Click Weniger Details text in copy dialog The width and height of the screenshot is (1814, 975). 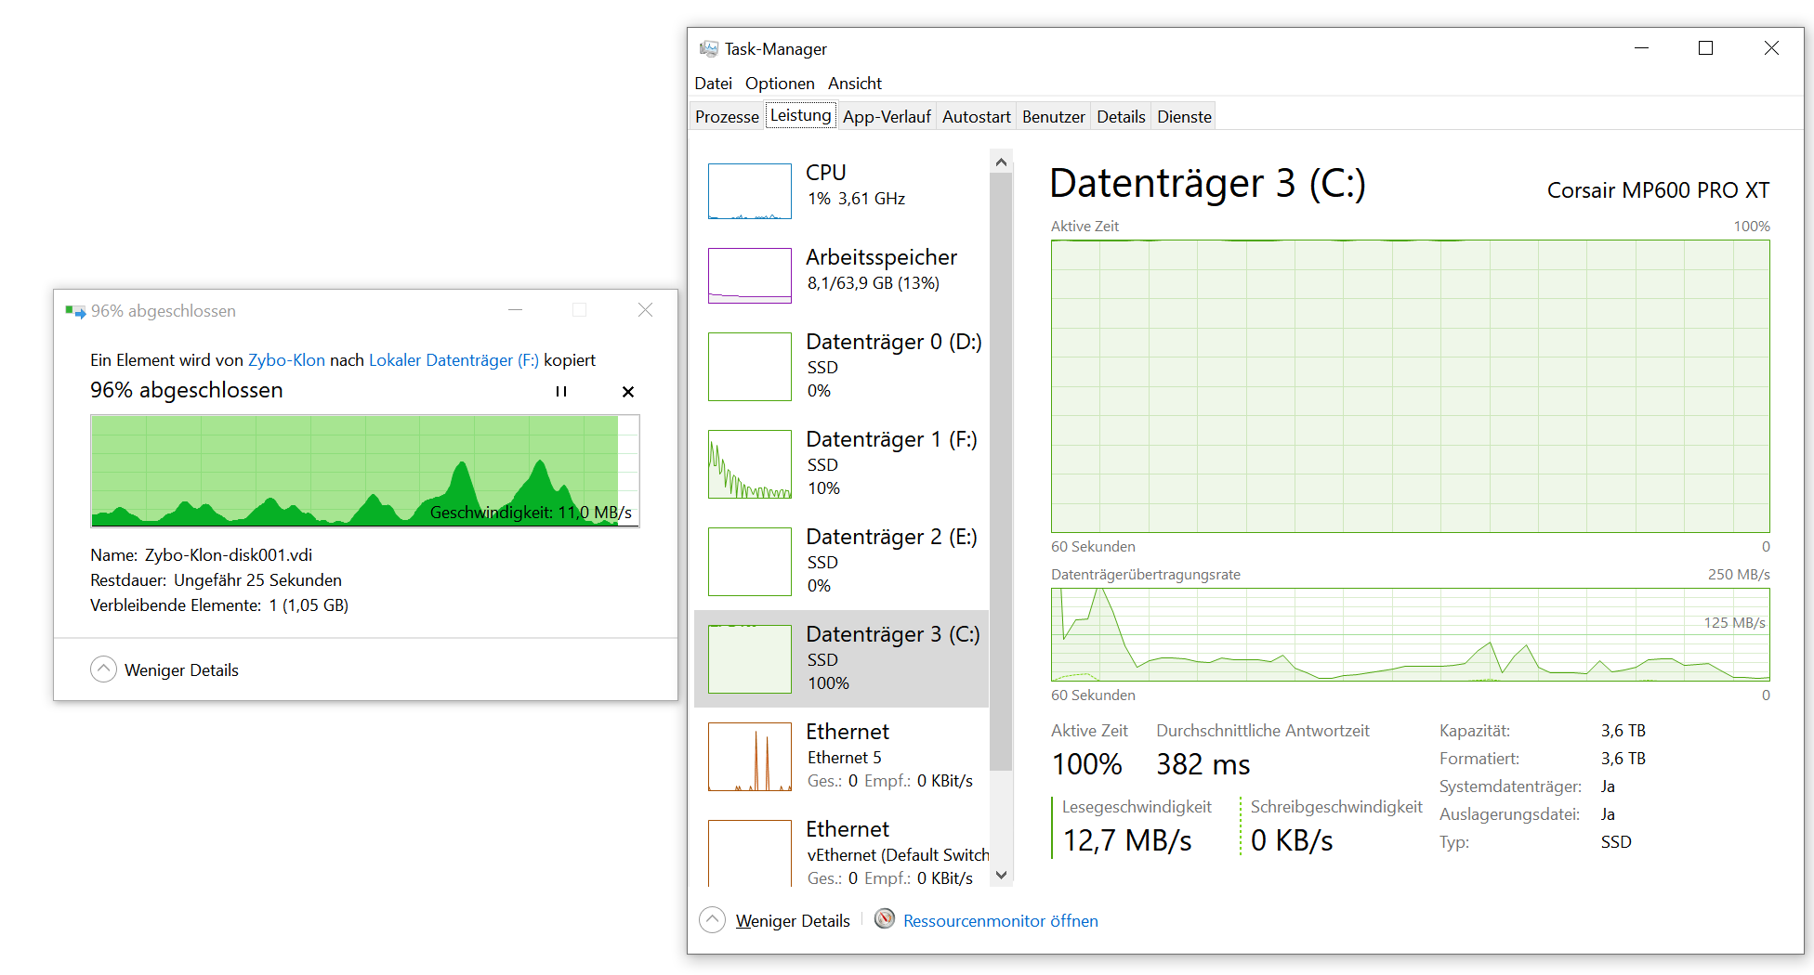coord(181,670)
